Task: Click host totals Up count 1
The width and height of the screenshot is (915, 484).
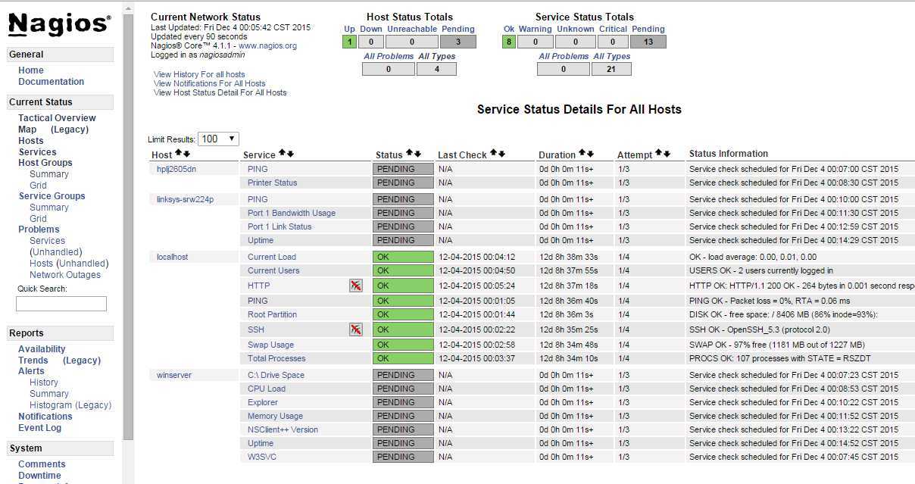Action: pos(349,42)
